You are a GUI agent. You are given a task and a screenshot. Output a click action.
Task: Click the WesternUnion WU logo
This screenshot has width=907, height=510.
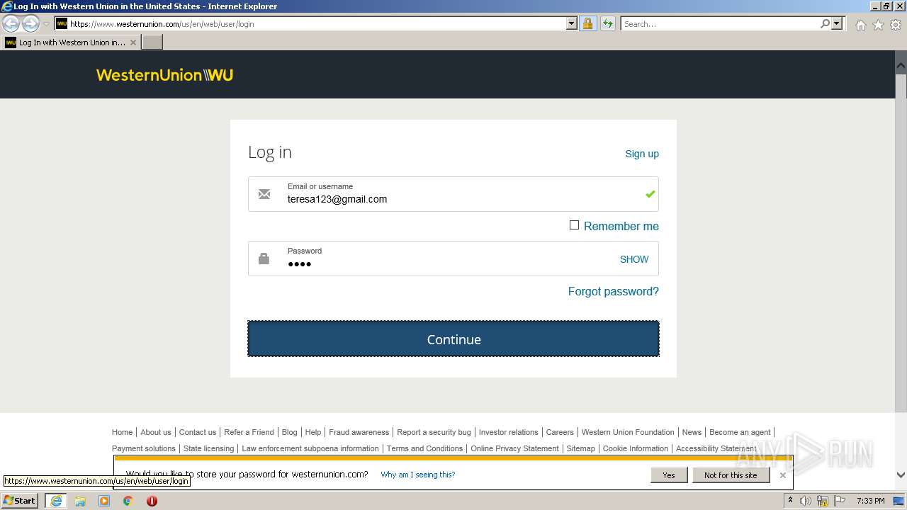[x=164, y=74]
